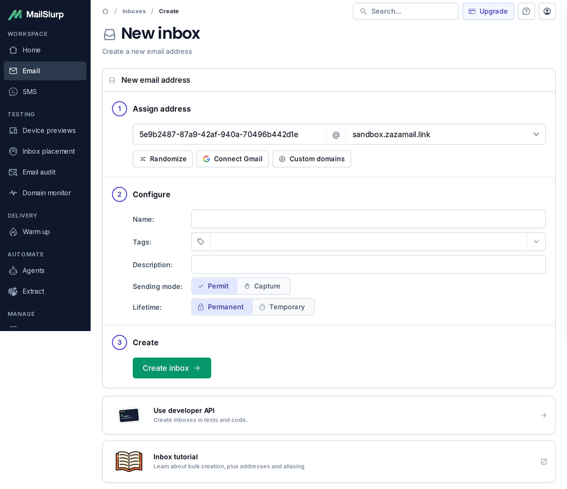The width and height of the screenshot is (567, 489).
Task: Select Permit sending mode
Action: [214, 286]
